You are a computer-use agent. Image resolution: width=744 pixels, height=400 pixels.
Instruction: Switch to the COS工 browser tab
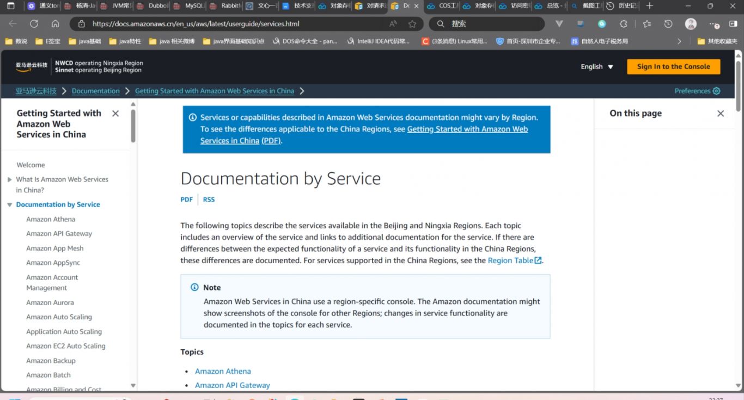pyautogui.click(x=442, y=6)
